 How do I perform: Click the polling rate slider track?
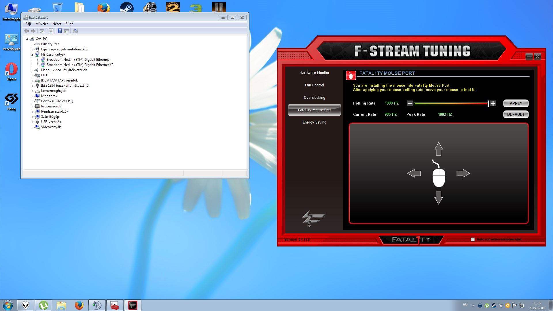click(x=450, y=104)
